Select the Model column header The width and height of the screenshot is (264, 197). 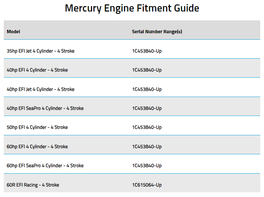click(x=13, y=32)
